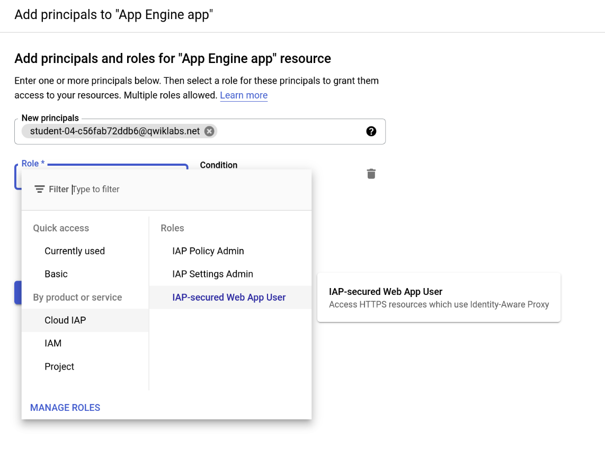Click the Role dropdown field label
Screen dimensions: 605x449
coord(33,164)
